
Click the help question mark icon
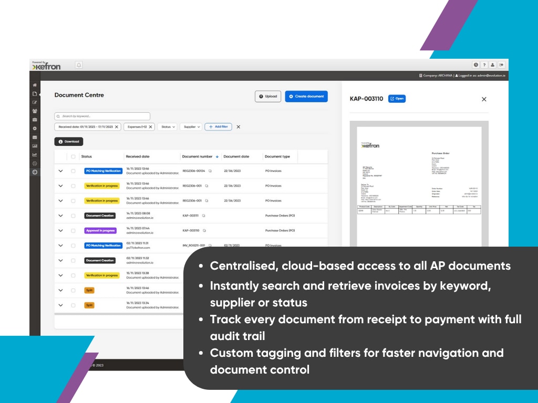pos(484,65)
